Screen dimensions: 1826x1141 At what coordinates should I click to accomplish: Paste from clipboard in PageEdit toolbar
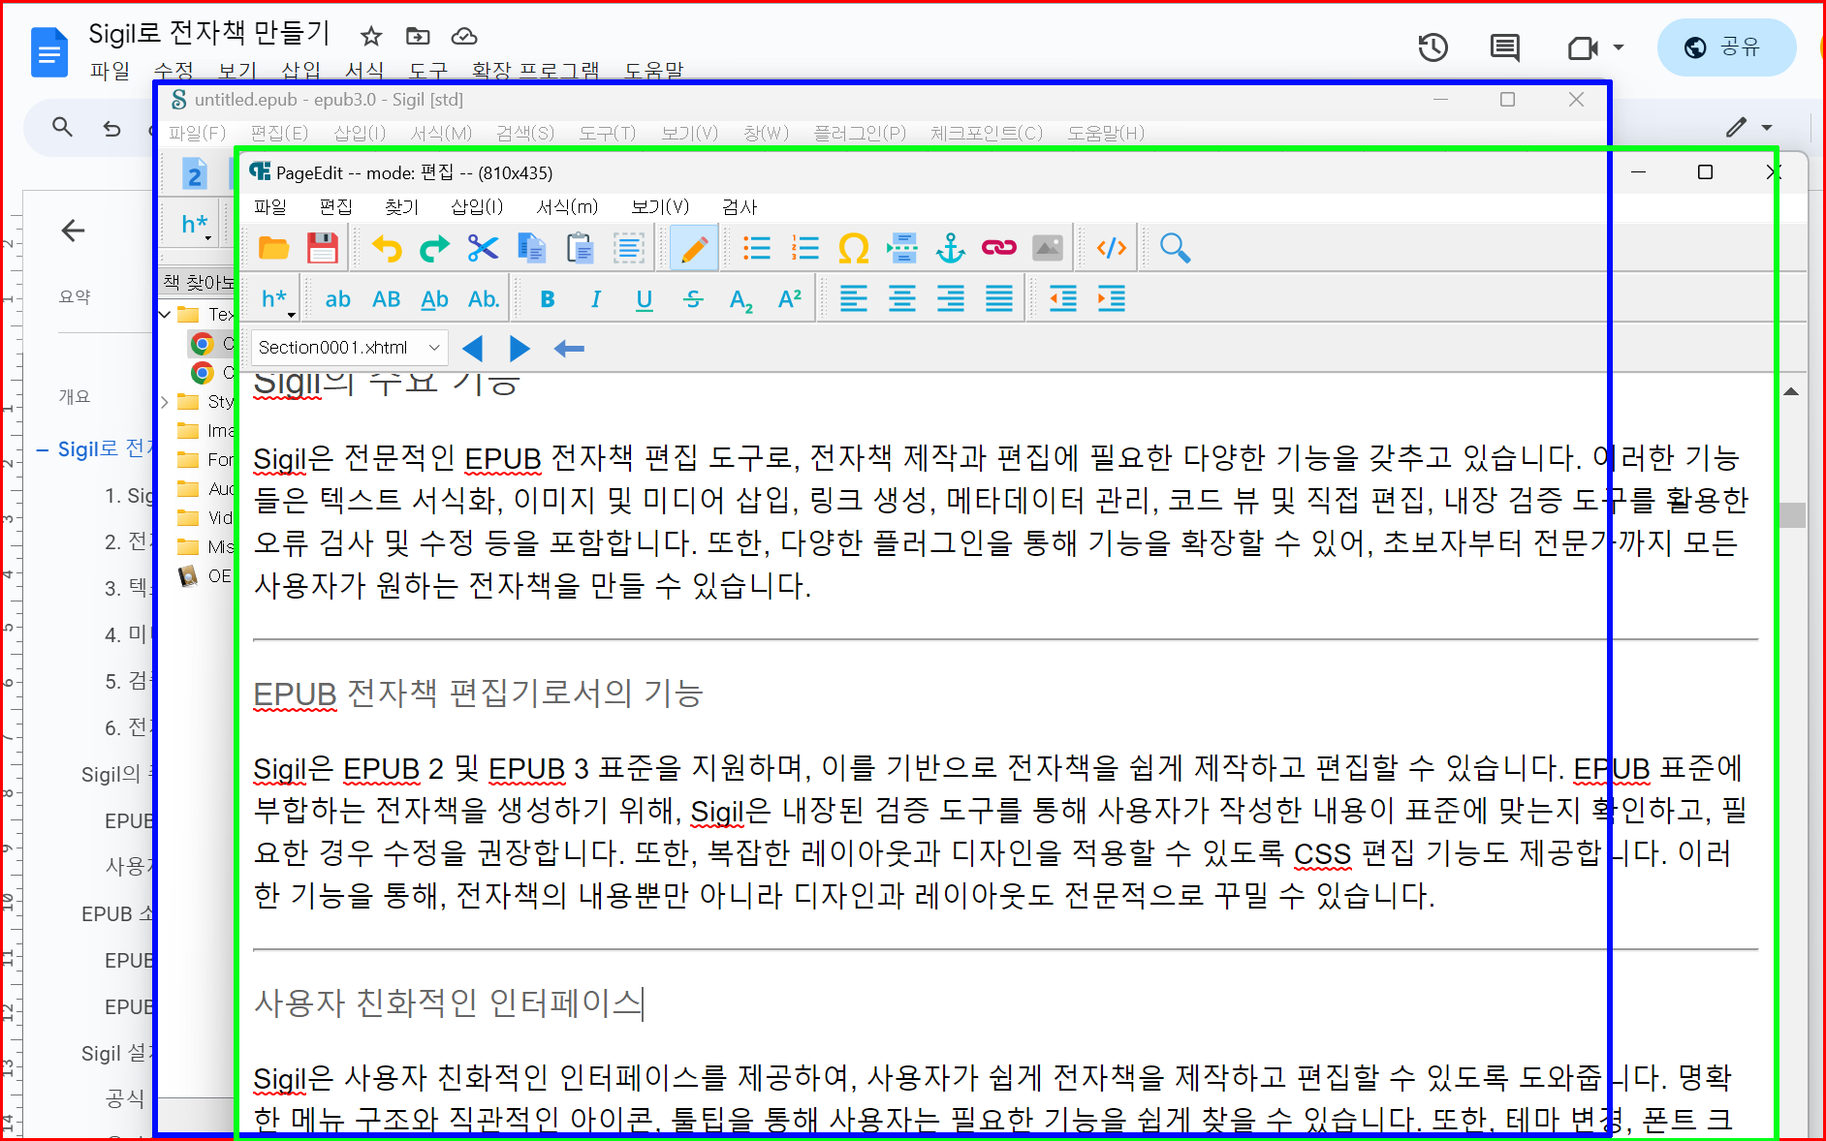point(580,249)
